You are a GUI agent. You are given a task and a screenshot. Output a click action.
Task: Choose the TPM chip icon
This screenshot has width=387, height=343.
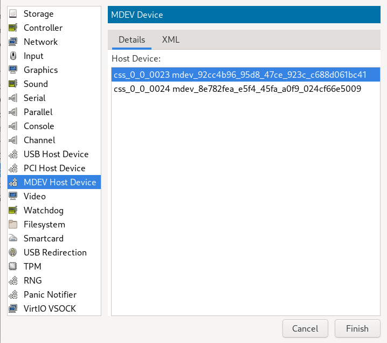[x=13, y=266]
